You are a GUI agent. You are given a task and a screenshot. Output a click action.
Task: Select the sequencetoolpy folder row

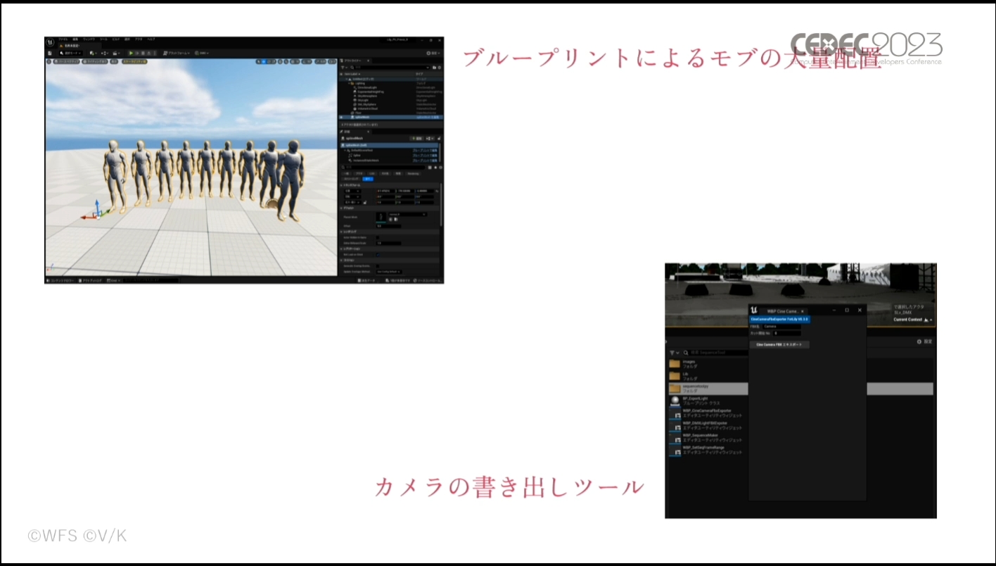(708, 389)
